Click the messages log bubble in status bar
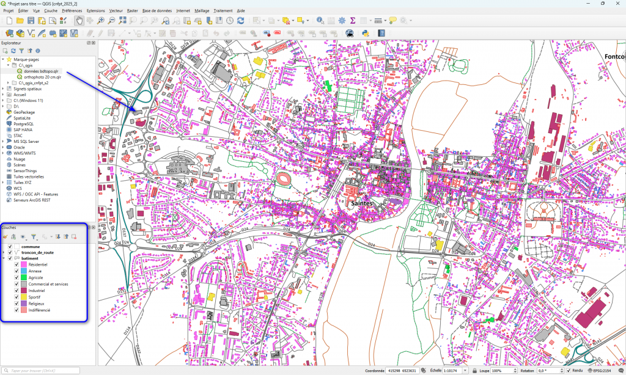Screen dimensions: 626x375 [620, 371]
